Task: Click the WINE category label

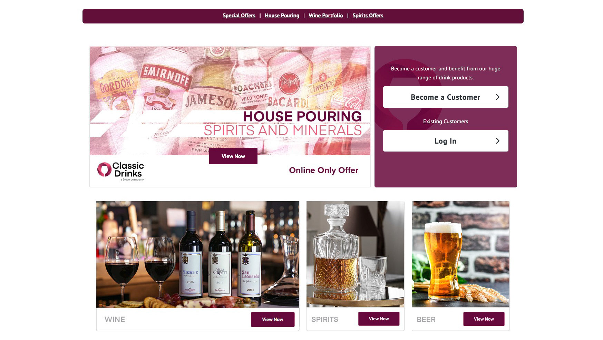Action: click(115, 320)
